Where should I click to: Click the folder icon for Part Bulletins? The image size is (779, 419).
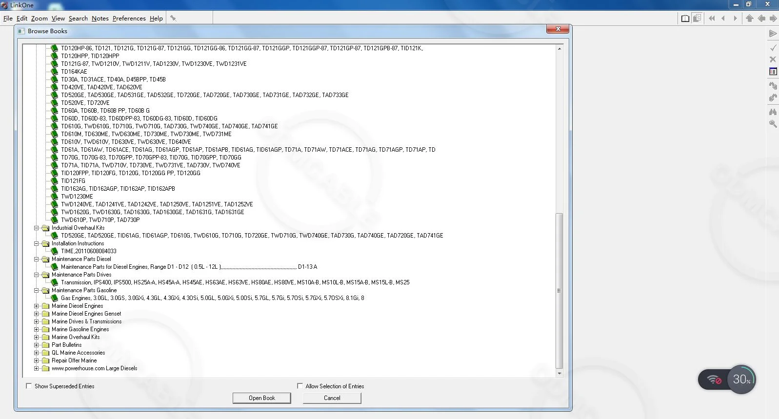point(46,345)
